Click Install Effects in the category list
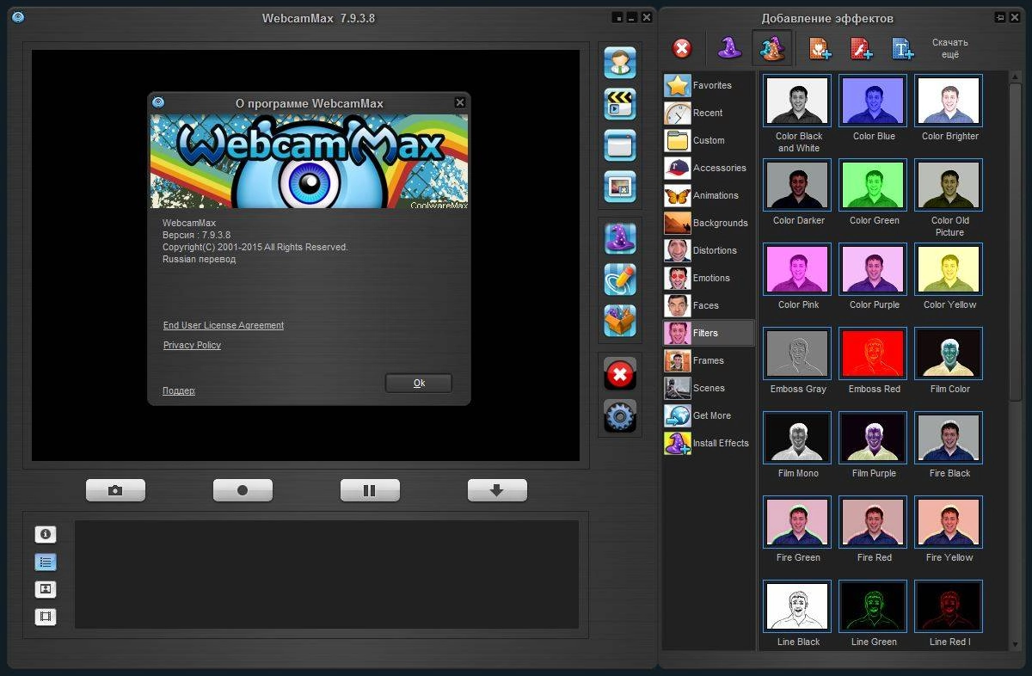This screenshot has width=1032, height=676. (x=709, y=443)
